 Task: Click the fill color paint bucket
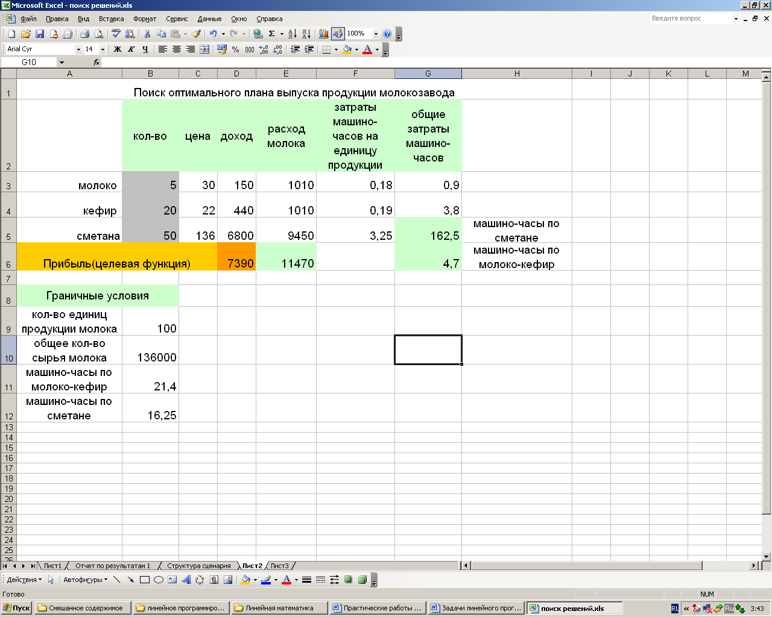click(x=347, y=49)
